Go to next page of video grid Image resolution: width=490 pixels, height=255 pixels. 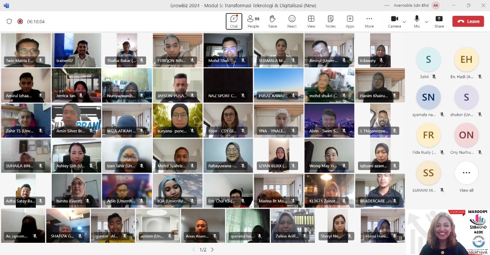click(x=212, y=250)
